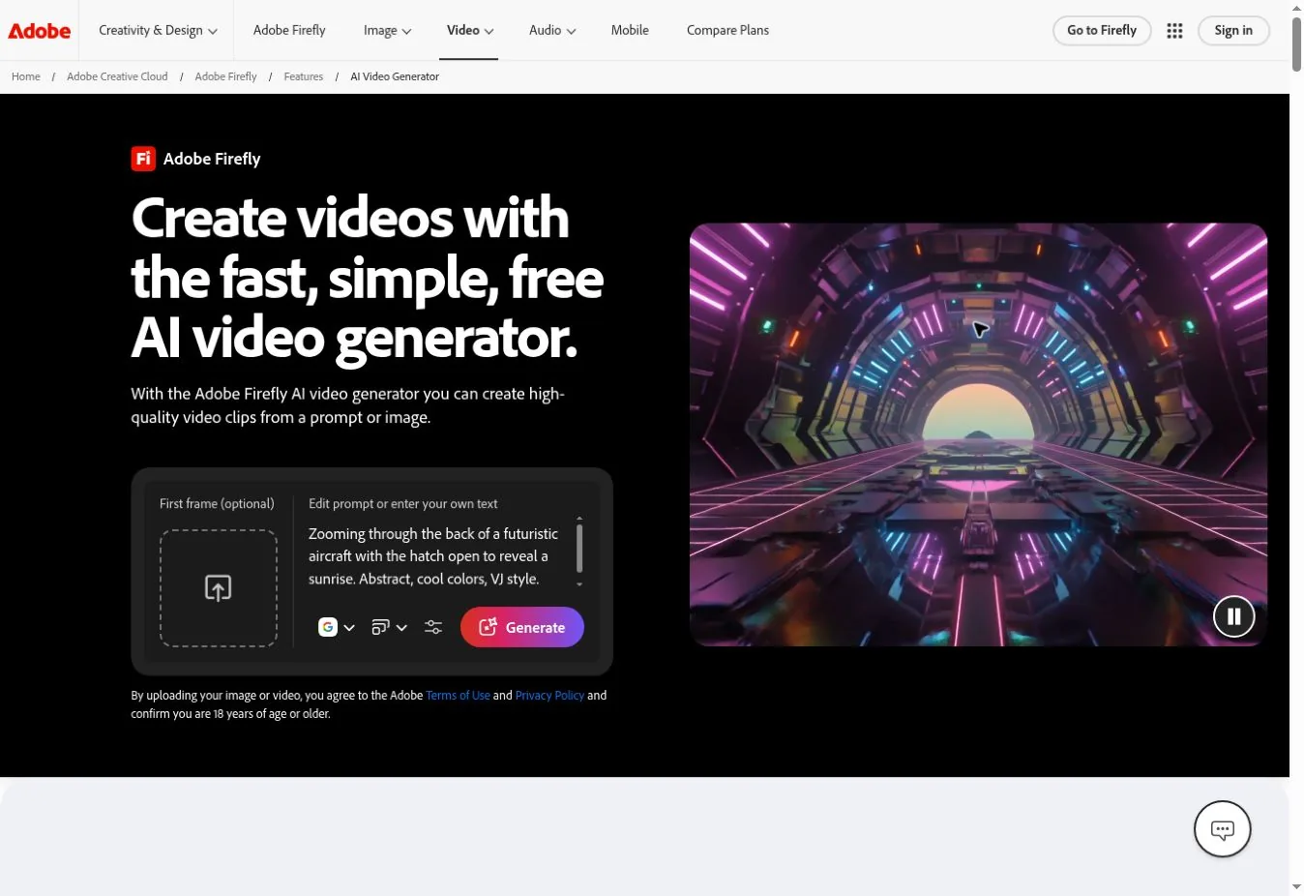This screenshot has width=1304, height=896.
Task: Pause the preview video
Action: (1234, 616)
